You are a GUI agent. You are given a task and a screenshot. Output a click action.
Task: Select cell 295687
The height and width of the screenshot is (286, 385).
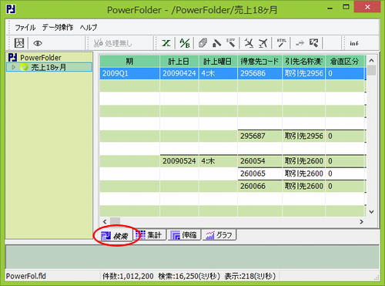pyautogui.click(x=259, y=136)
